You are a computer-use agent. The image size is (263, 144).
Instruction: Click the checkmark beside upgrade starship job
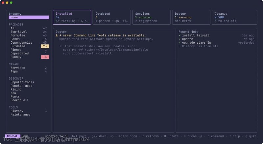(179, 43)
